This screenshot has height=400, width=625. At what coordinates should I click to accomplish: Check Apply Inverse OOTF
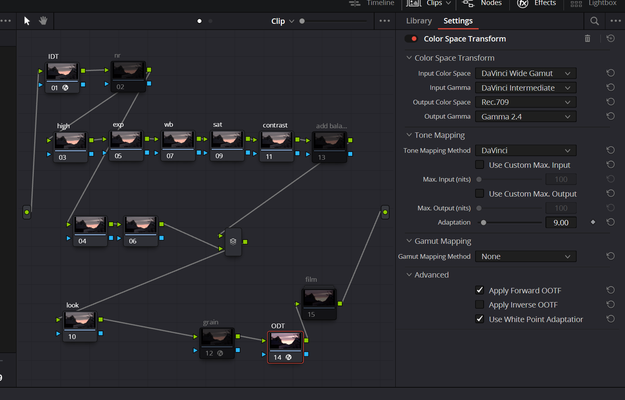coord(479,304)
